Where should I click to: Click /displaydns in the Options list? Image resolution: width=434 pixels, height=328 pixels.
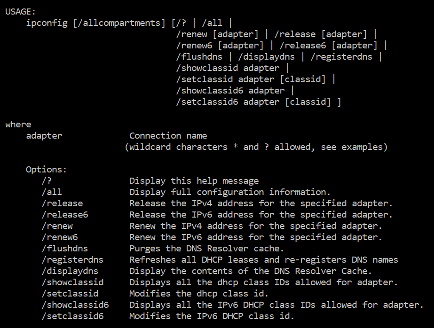click(x=70, y=271)
